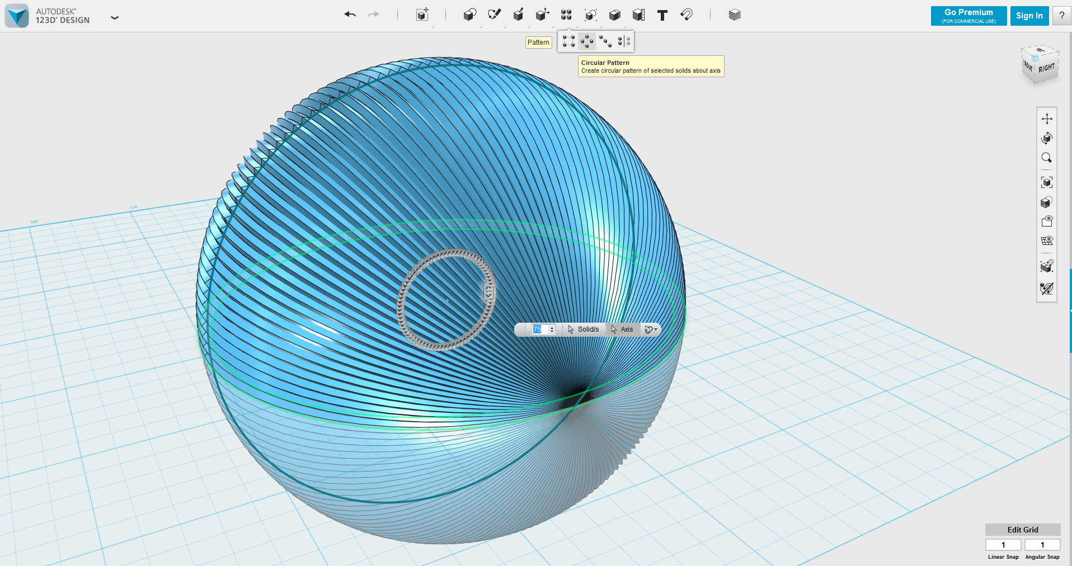Click the Solid/s selection button

pyautogui.click(x=583, y=329)
